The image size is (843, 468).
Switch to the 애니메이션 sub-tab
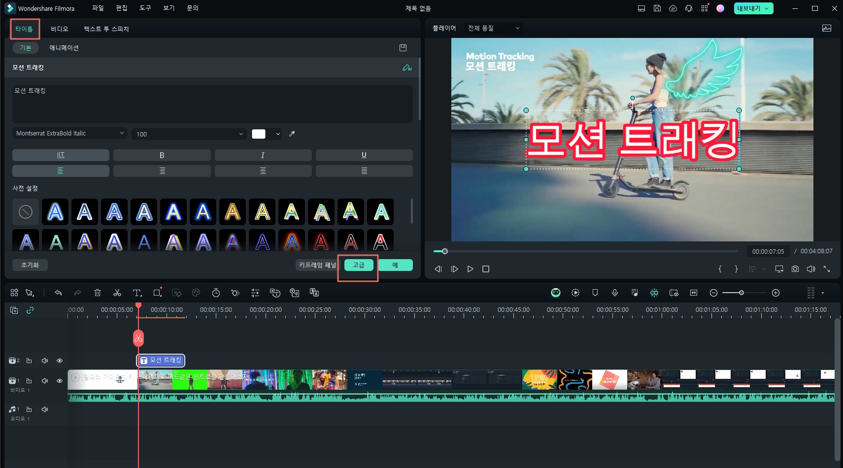[64, 48]
